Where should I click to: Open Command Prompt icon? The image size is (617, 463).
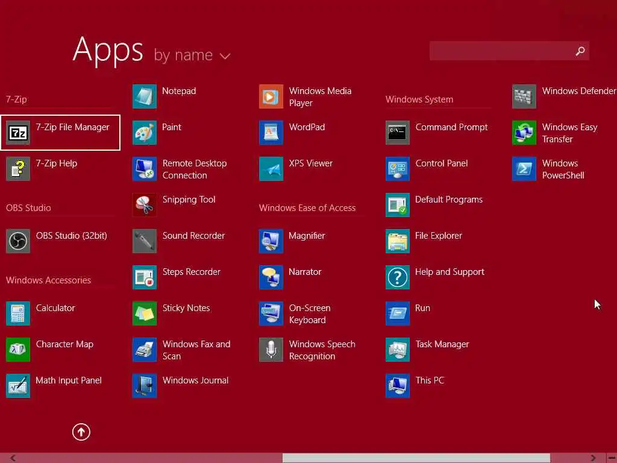(398, 133)
